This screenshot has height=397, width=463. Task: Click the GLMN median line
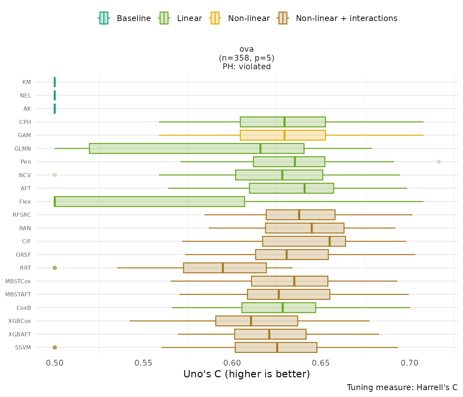pos(260,149)
